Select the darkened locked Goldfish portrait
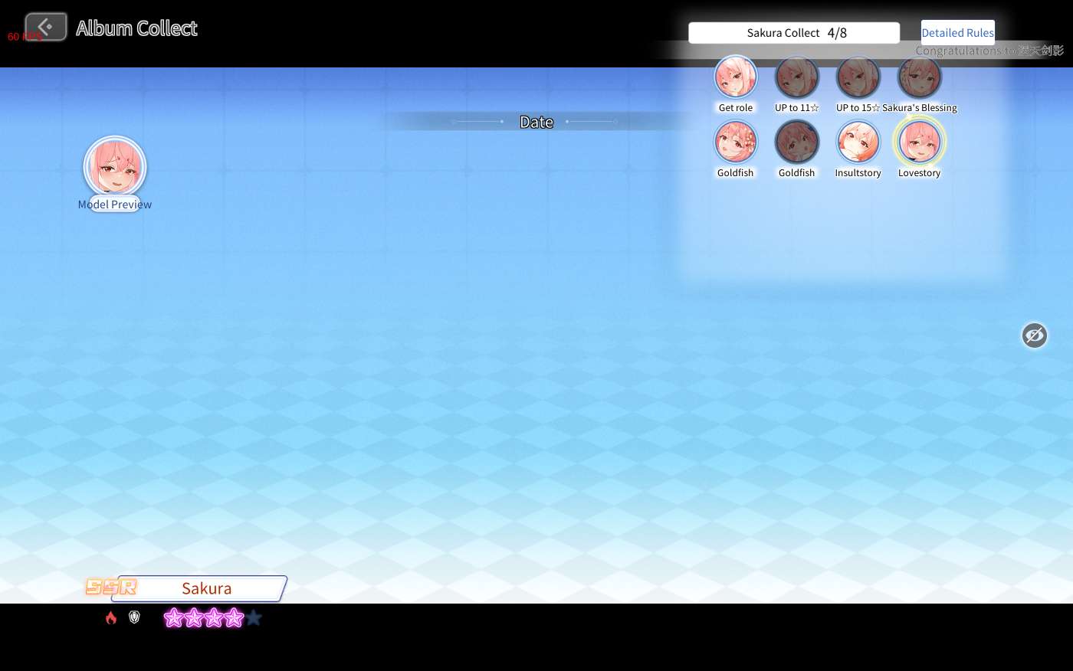 click(x=797, y=142)
